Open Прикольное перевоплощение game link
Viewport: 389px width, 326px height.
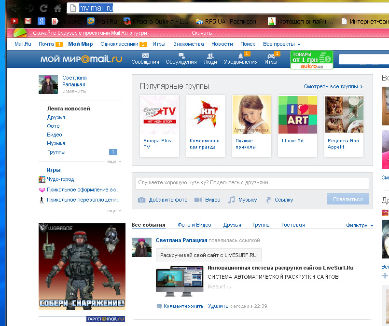tap(83, 200)
